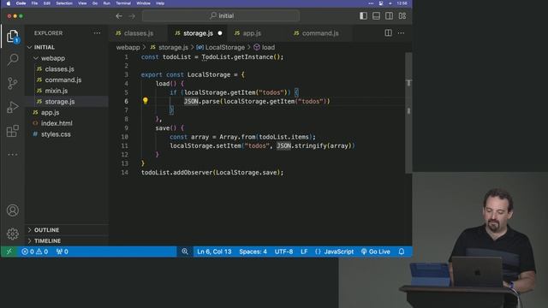The image size is (548, 308).
Task: Open the Run and Debug view
Action: coord(13,107)
